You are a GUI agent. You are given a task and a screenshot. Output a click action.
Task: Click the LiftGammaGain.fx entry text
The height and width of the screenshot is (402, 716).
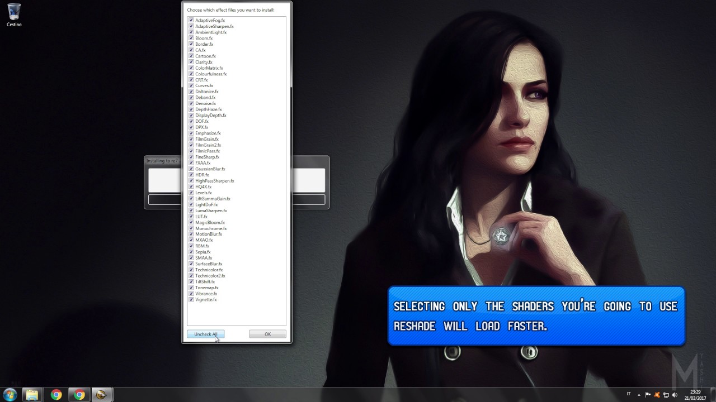pos(213,199)
